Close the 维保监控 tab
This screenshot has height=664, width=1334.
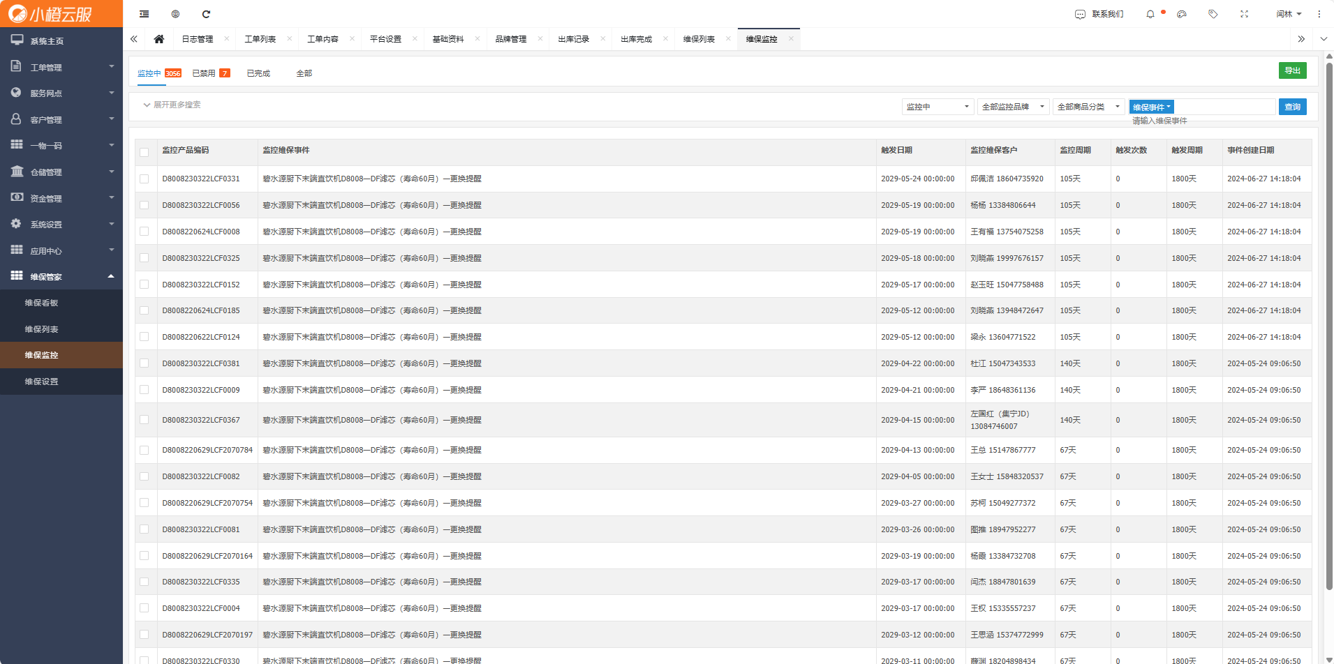coord(791,38)
